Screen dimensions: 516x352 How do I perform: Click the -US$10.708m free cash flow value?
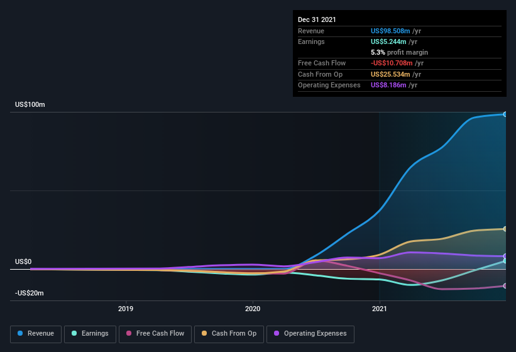(392, 63)
